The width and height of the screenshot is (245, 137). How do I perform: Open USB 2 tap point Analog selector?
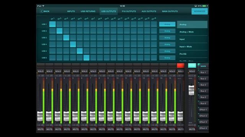(x=167, y=31)
